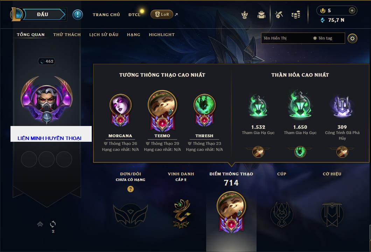Open the store coins icon
Viewport: 371px width, 252px height.
(296, 15)
